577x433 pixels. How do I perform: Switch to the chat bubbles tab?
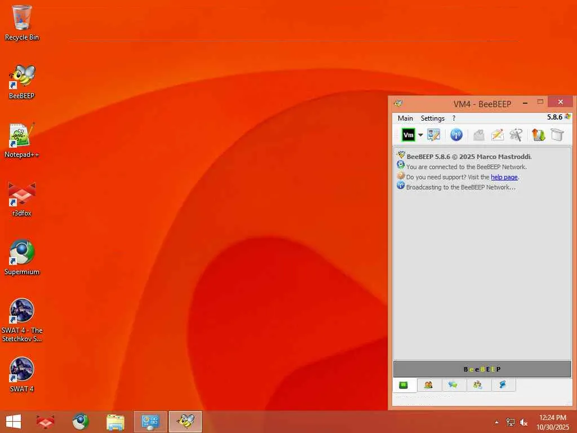click(453, 385)
